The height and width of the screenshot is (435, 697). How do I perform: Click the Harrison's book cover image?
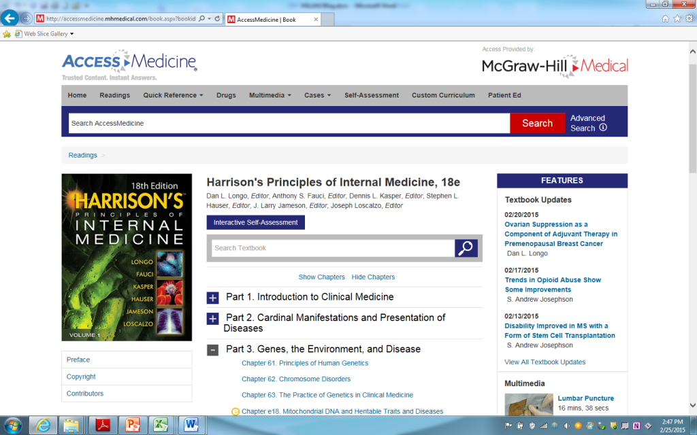[x=127, y=258]
